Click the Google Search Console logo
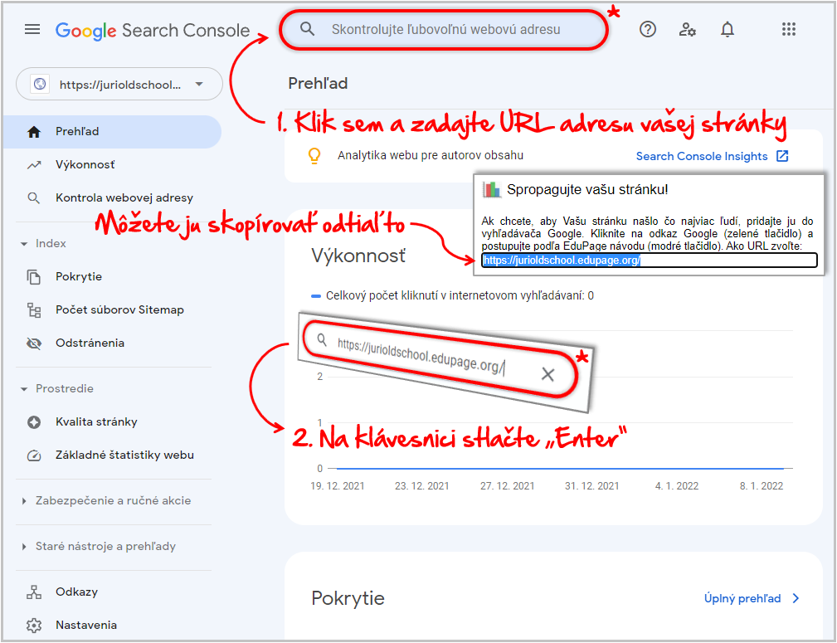The image size is (837, 643). 153,31
